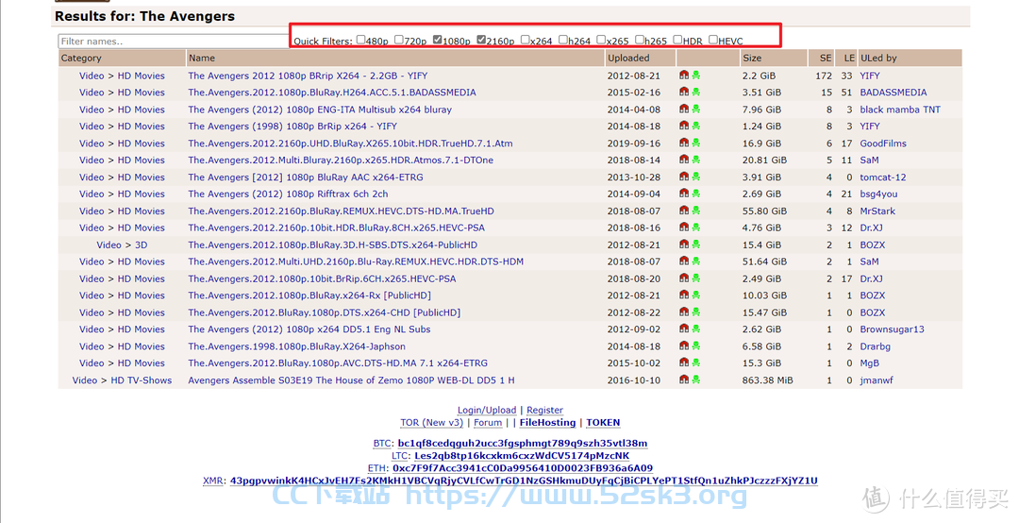
Task: Sort results by Size column header
Action: [x=752, y=58]
